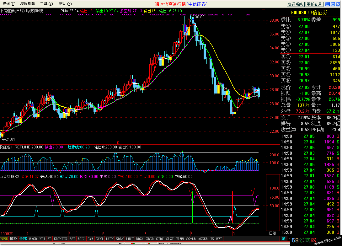342x246 pixels.
Task: Click the 趋势线:68.20 value label
Action: (x=78, y=147)
